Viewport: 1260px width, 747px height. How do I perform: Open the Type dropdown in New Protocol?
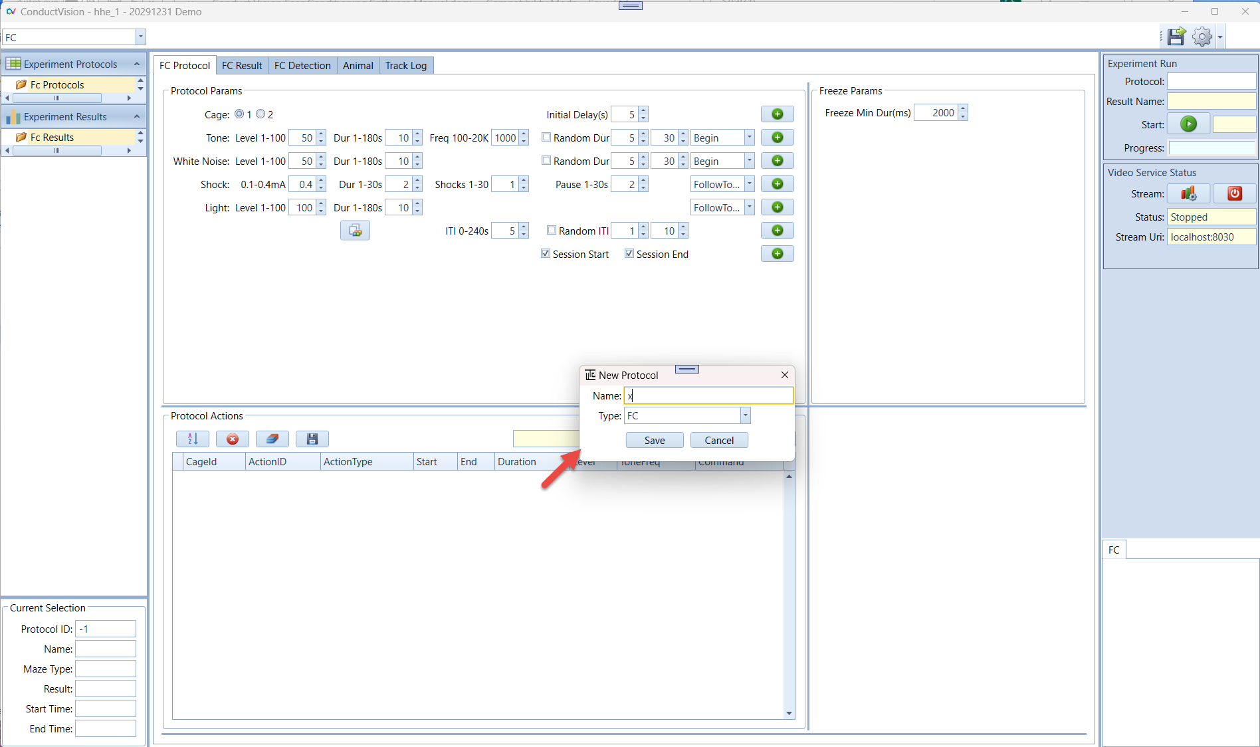[x=745, y=416]
